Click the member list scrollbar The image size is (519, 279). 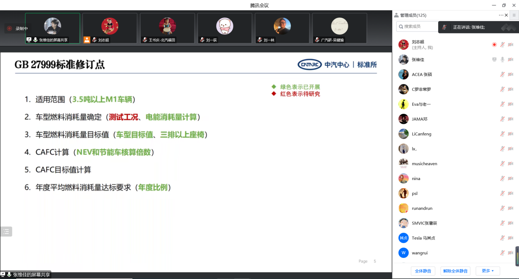517,256
